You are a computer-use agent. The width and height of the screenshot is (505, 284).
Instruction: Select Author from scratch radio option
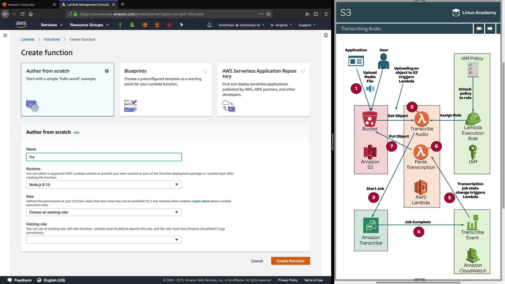click(107, 71)
